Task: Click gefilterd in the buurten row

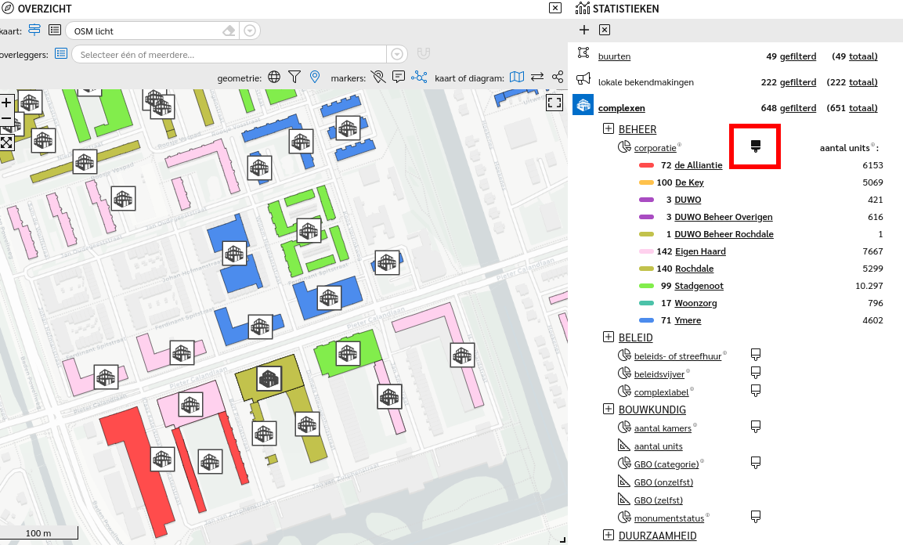Action: (x=797, y=56)
